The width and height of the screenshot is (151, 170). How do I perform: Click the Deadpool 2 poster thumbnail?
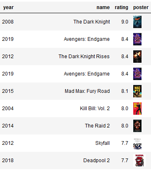tap(139, 161)
